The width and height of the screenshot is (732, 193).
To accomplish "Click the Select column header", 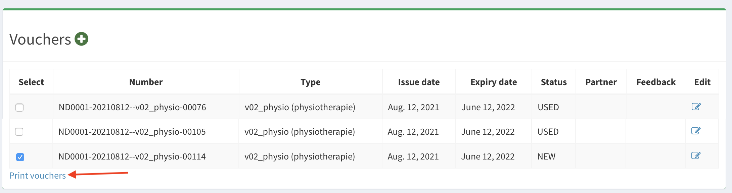I will (x=31, y=82).
